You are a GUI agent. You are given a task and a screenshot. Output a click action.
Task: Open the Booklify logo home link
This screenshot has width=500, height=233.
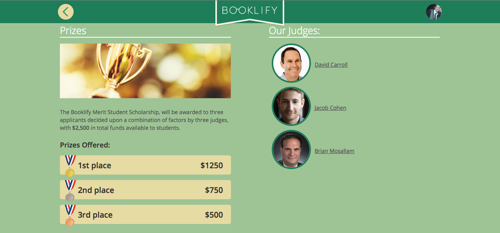[250, 11]
